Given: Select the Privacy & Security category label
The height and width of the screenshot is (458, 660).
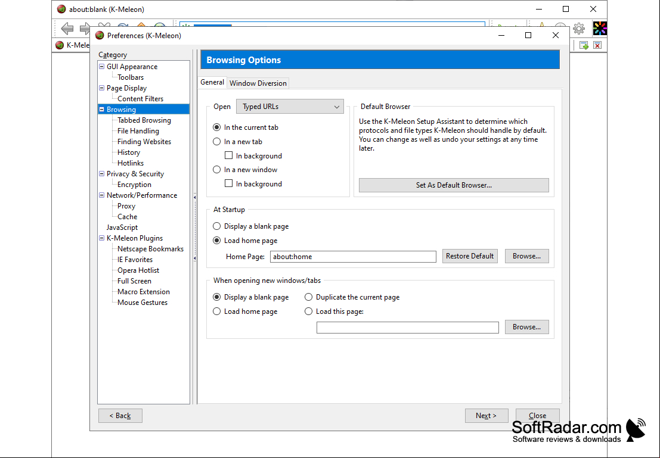Looking at the screenshot, I should pos(135,174).
